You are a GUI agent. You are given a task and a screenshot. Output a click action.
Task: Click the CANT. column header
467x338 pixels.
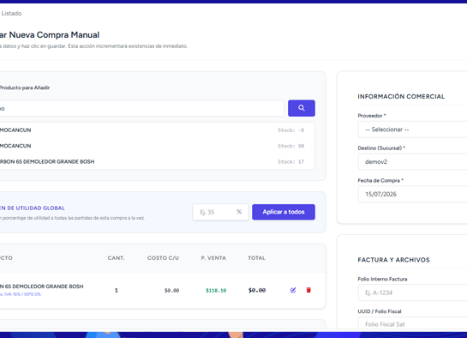[x=117, y=258]
